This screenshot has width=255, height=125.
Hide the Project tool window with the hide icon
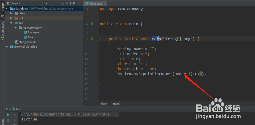pos(80,3)
